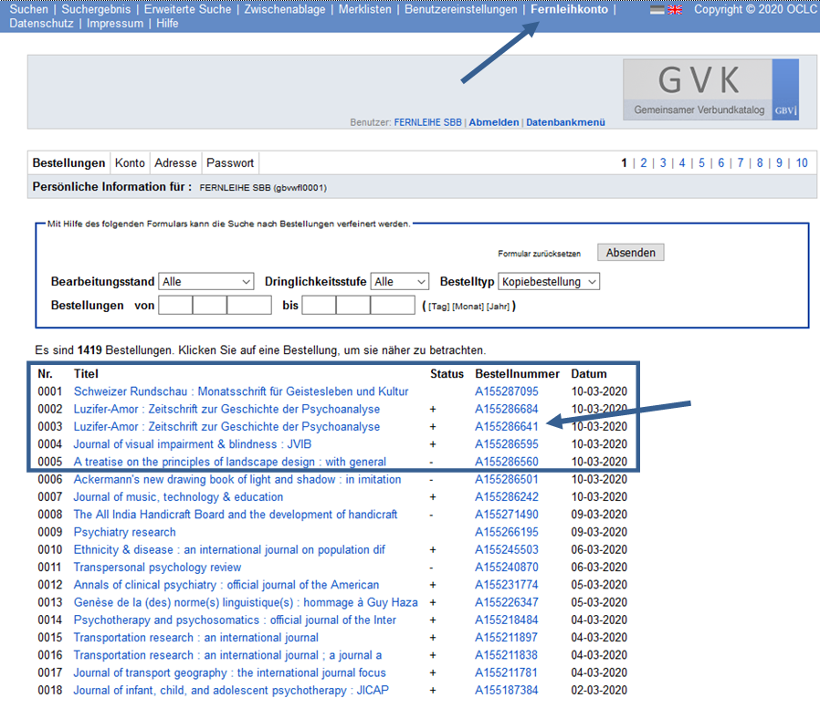
Task: Open Journal of music, technology & education
Action: click(x=178, y=497)
